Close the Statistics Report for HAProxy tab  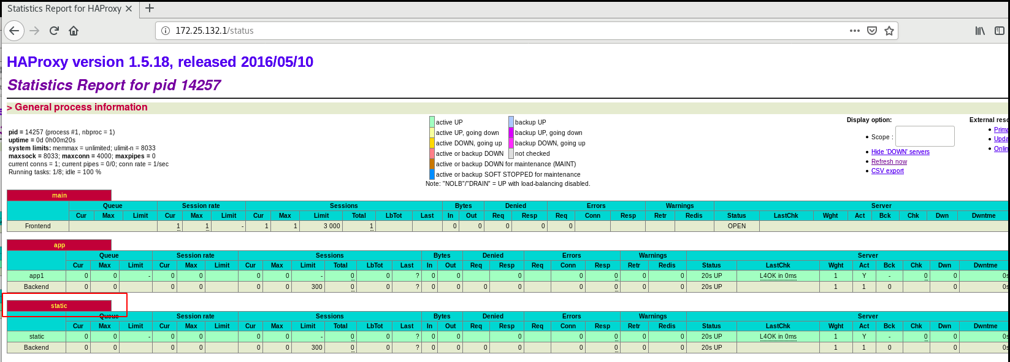click(129, 9)
